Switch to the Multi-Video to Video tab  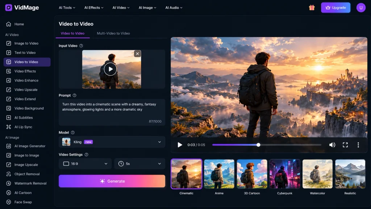[113, 33]
